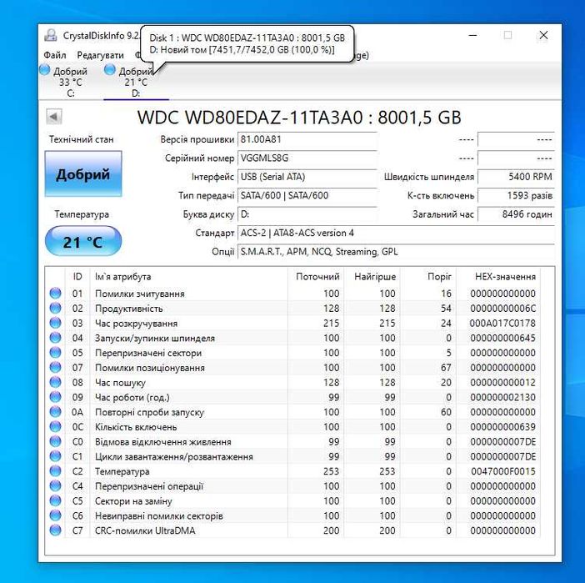Click status orb for C4 Перепризначені операції
This screenshot has width=585, height=583.
(x=55, y=485)
